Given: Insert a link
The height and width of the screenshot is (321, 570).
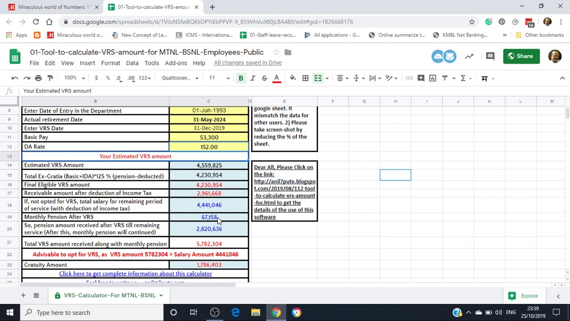Looking at the screenshot, I should 409,78.
